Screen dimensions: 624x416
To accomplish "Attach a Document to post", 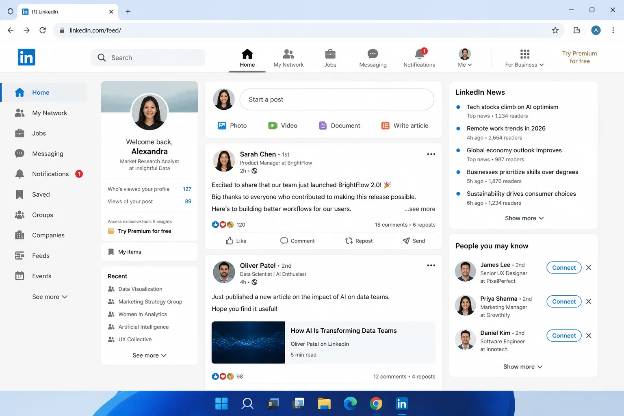I will tap(340, 126).
